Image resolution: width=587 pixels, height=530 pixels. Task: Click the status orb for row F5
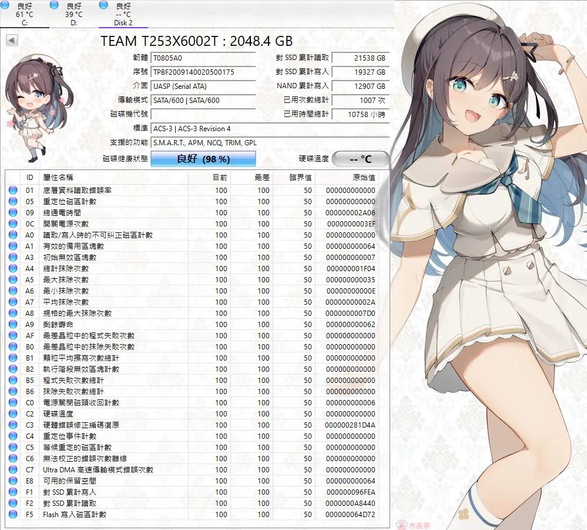tap(13, 515)
